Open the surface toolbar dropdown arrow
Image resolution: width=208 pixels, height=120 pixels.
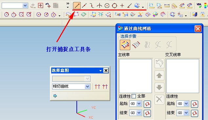(x=186, y=16)
